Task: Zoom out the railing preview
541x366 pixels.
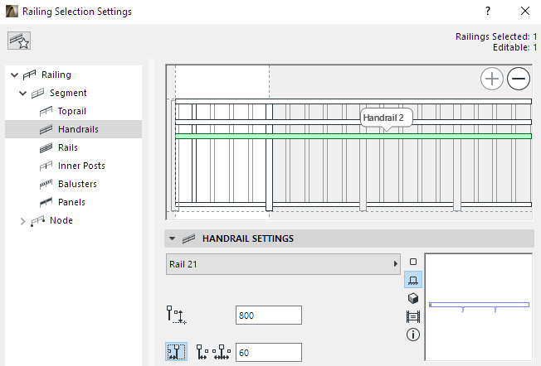Action: (519, 79)
